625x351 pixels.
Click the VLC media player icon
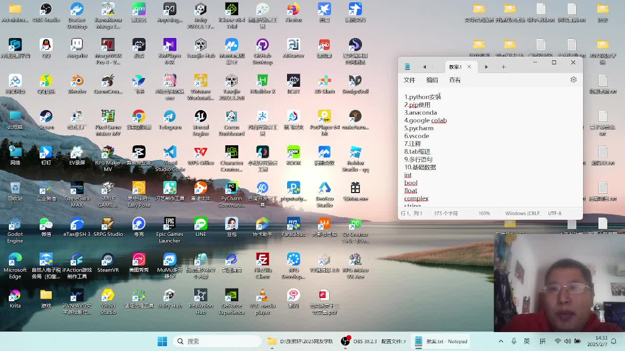pos(263,295)
